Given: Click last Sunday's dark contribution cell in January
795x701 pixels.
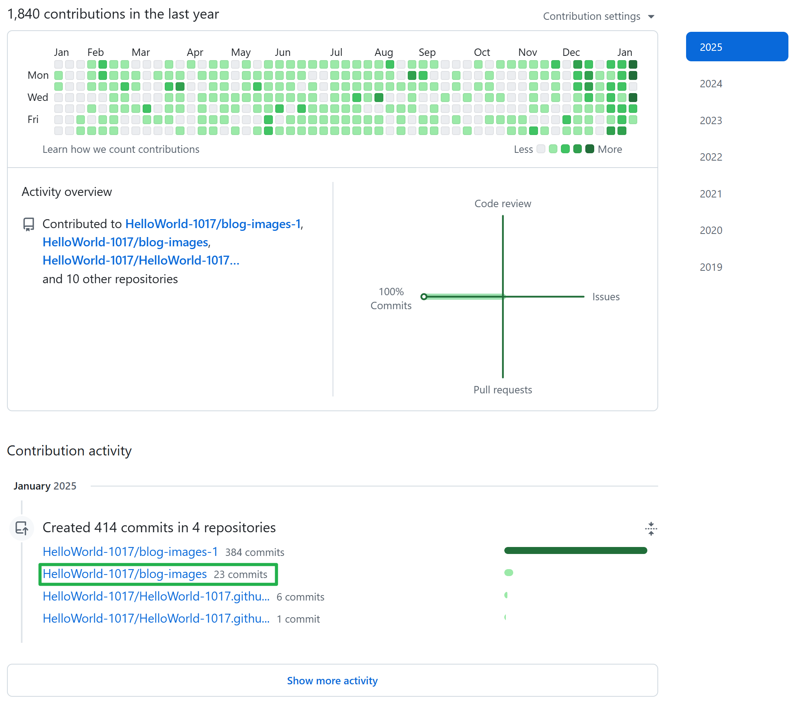Looking at the screenshot, I should (x=633, y=64).
